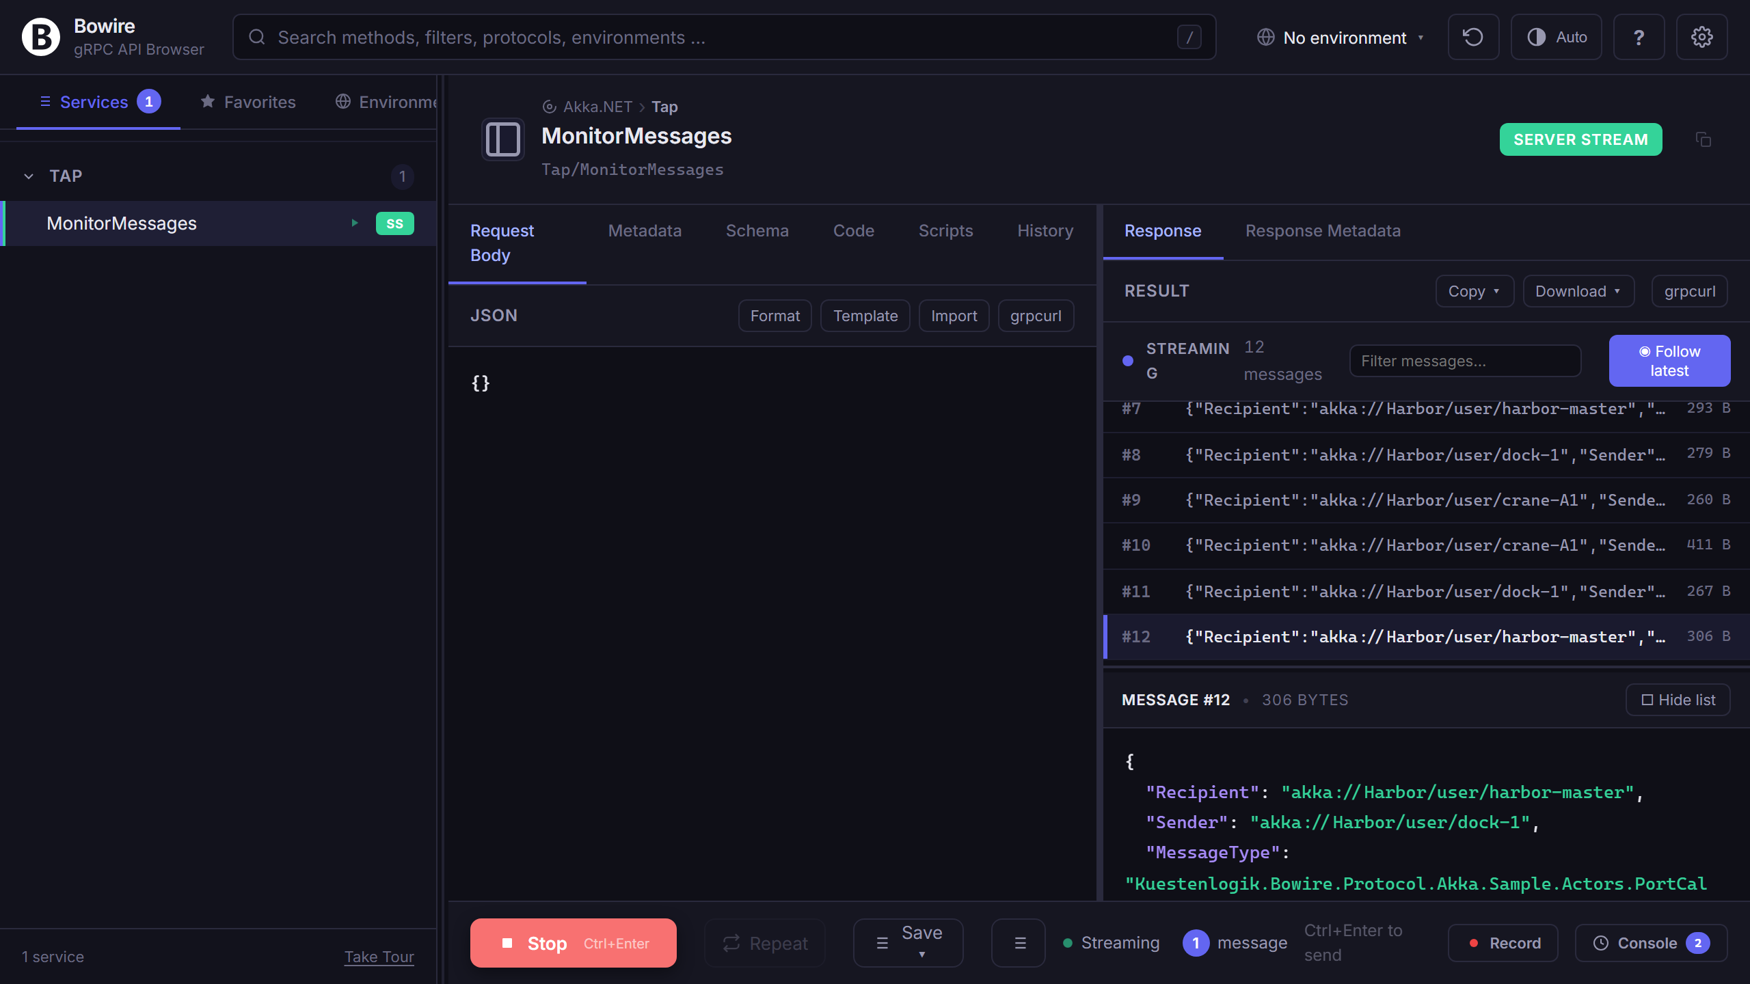
Task: Open settings gear icon
Action: point(1701,37)
